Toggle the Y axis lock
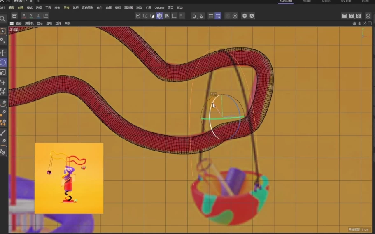 31,16
